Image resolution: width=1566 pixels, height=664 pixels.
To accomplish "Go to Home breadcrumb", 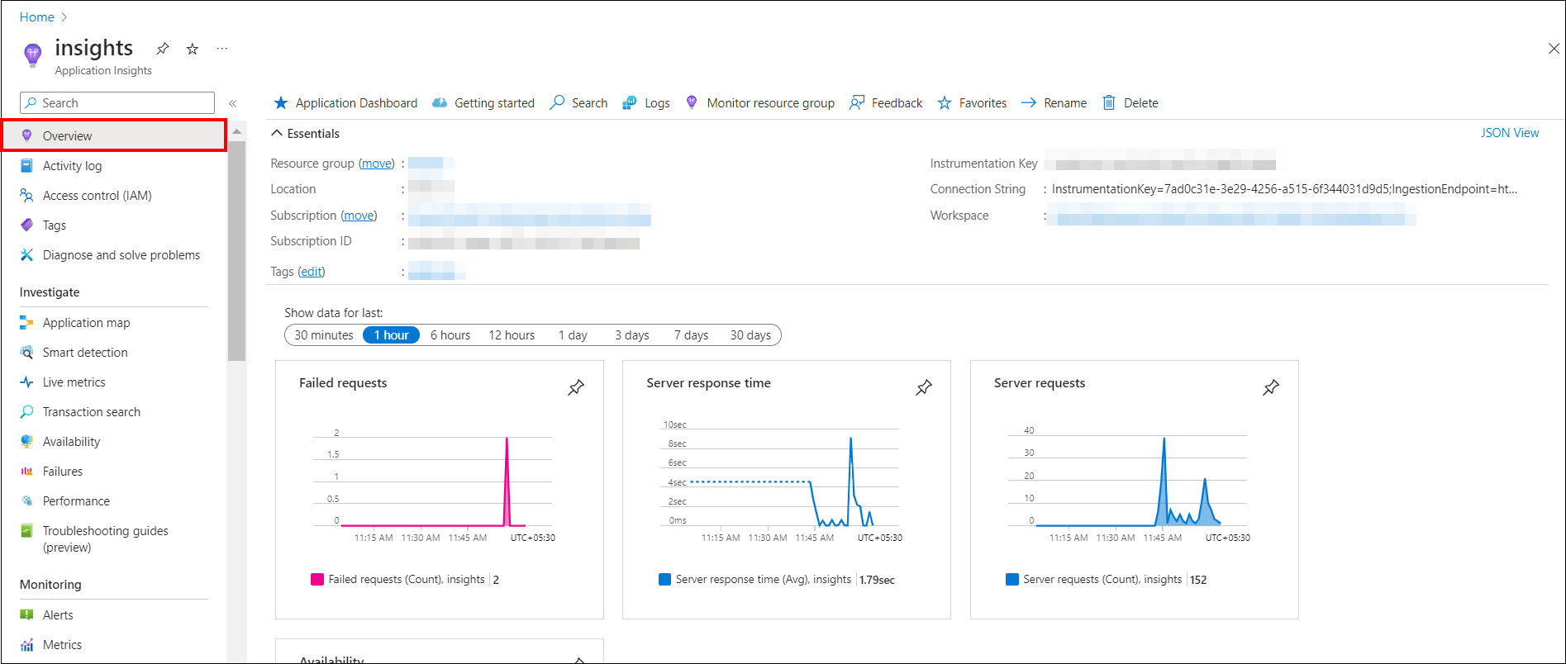I will [37, 17].
